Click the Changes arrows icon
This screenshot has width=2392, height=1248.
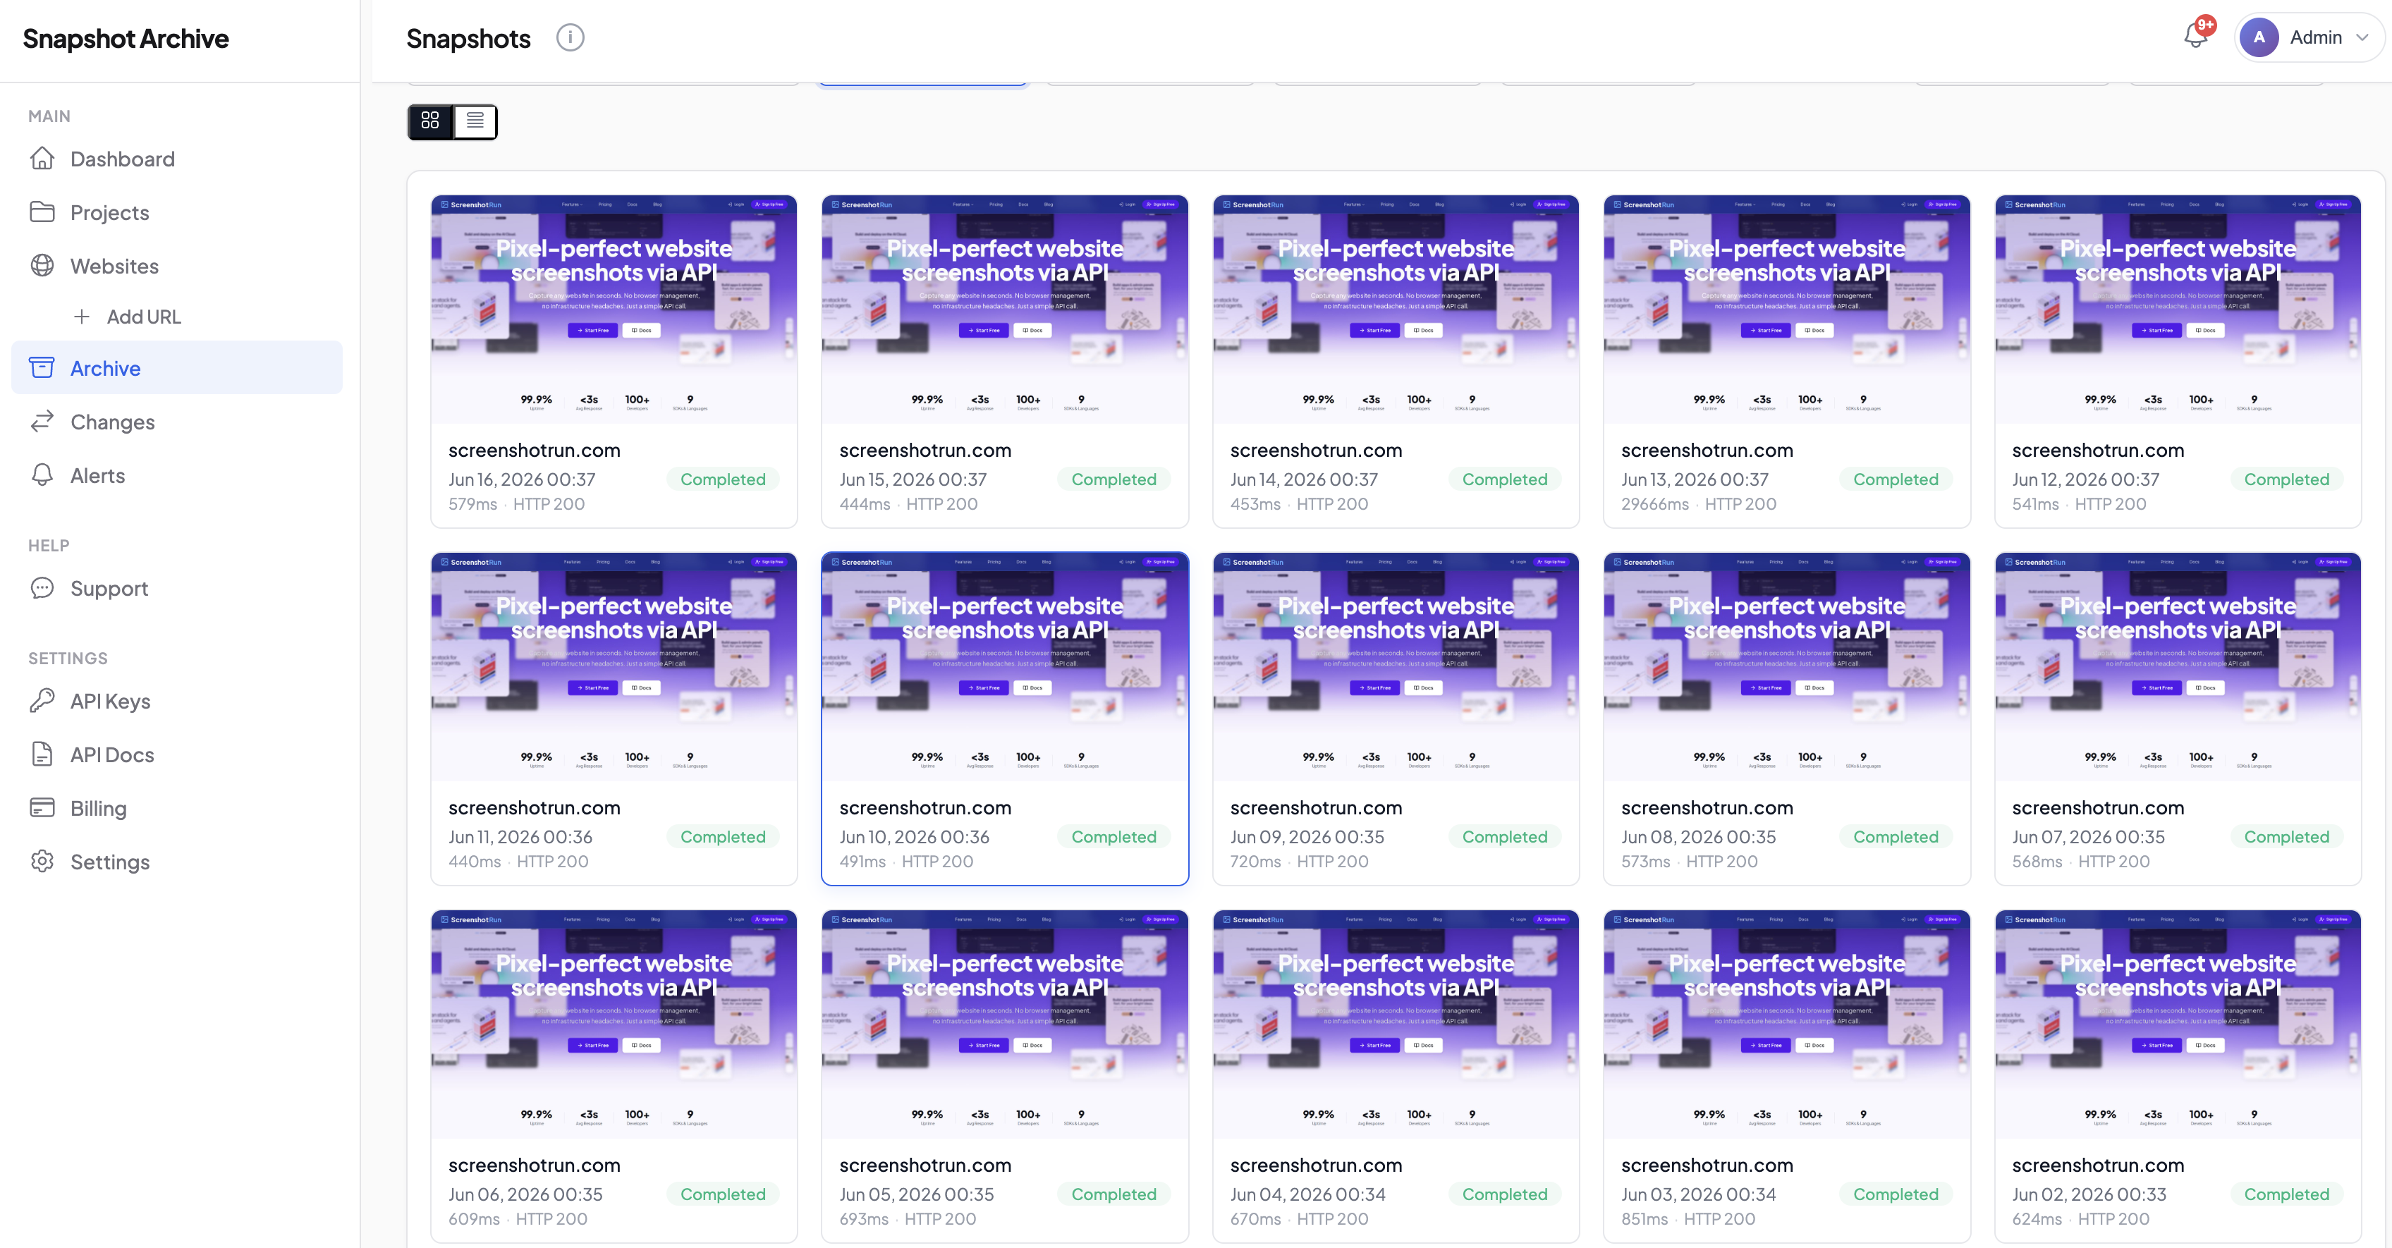pos(42,422)
